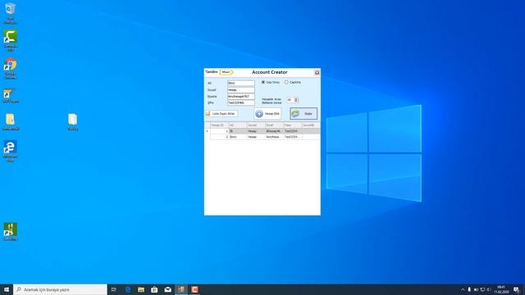Click the yellow email badge beside Yandex
Image resolution: width=525 pixels, height=295 pixels.
[226, 72]
